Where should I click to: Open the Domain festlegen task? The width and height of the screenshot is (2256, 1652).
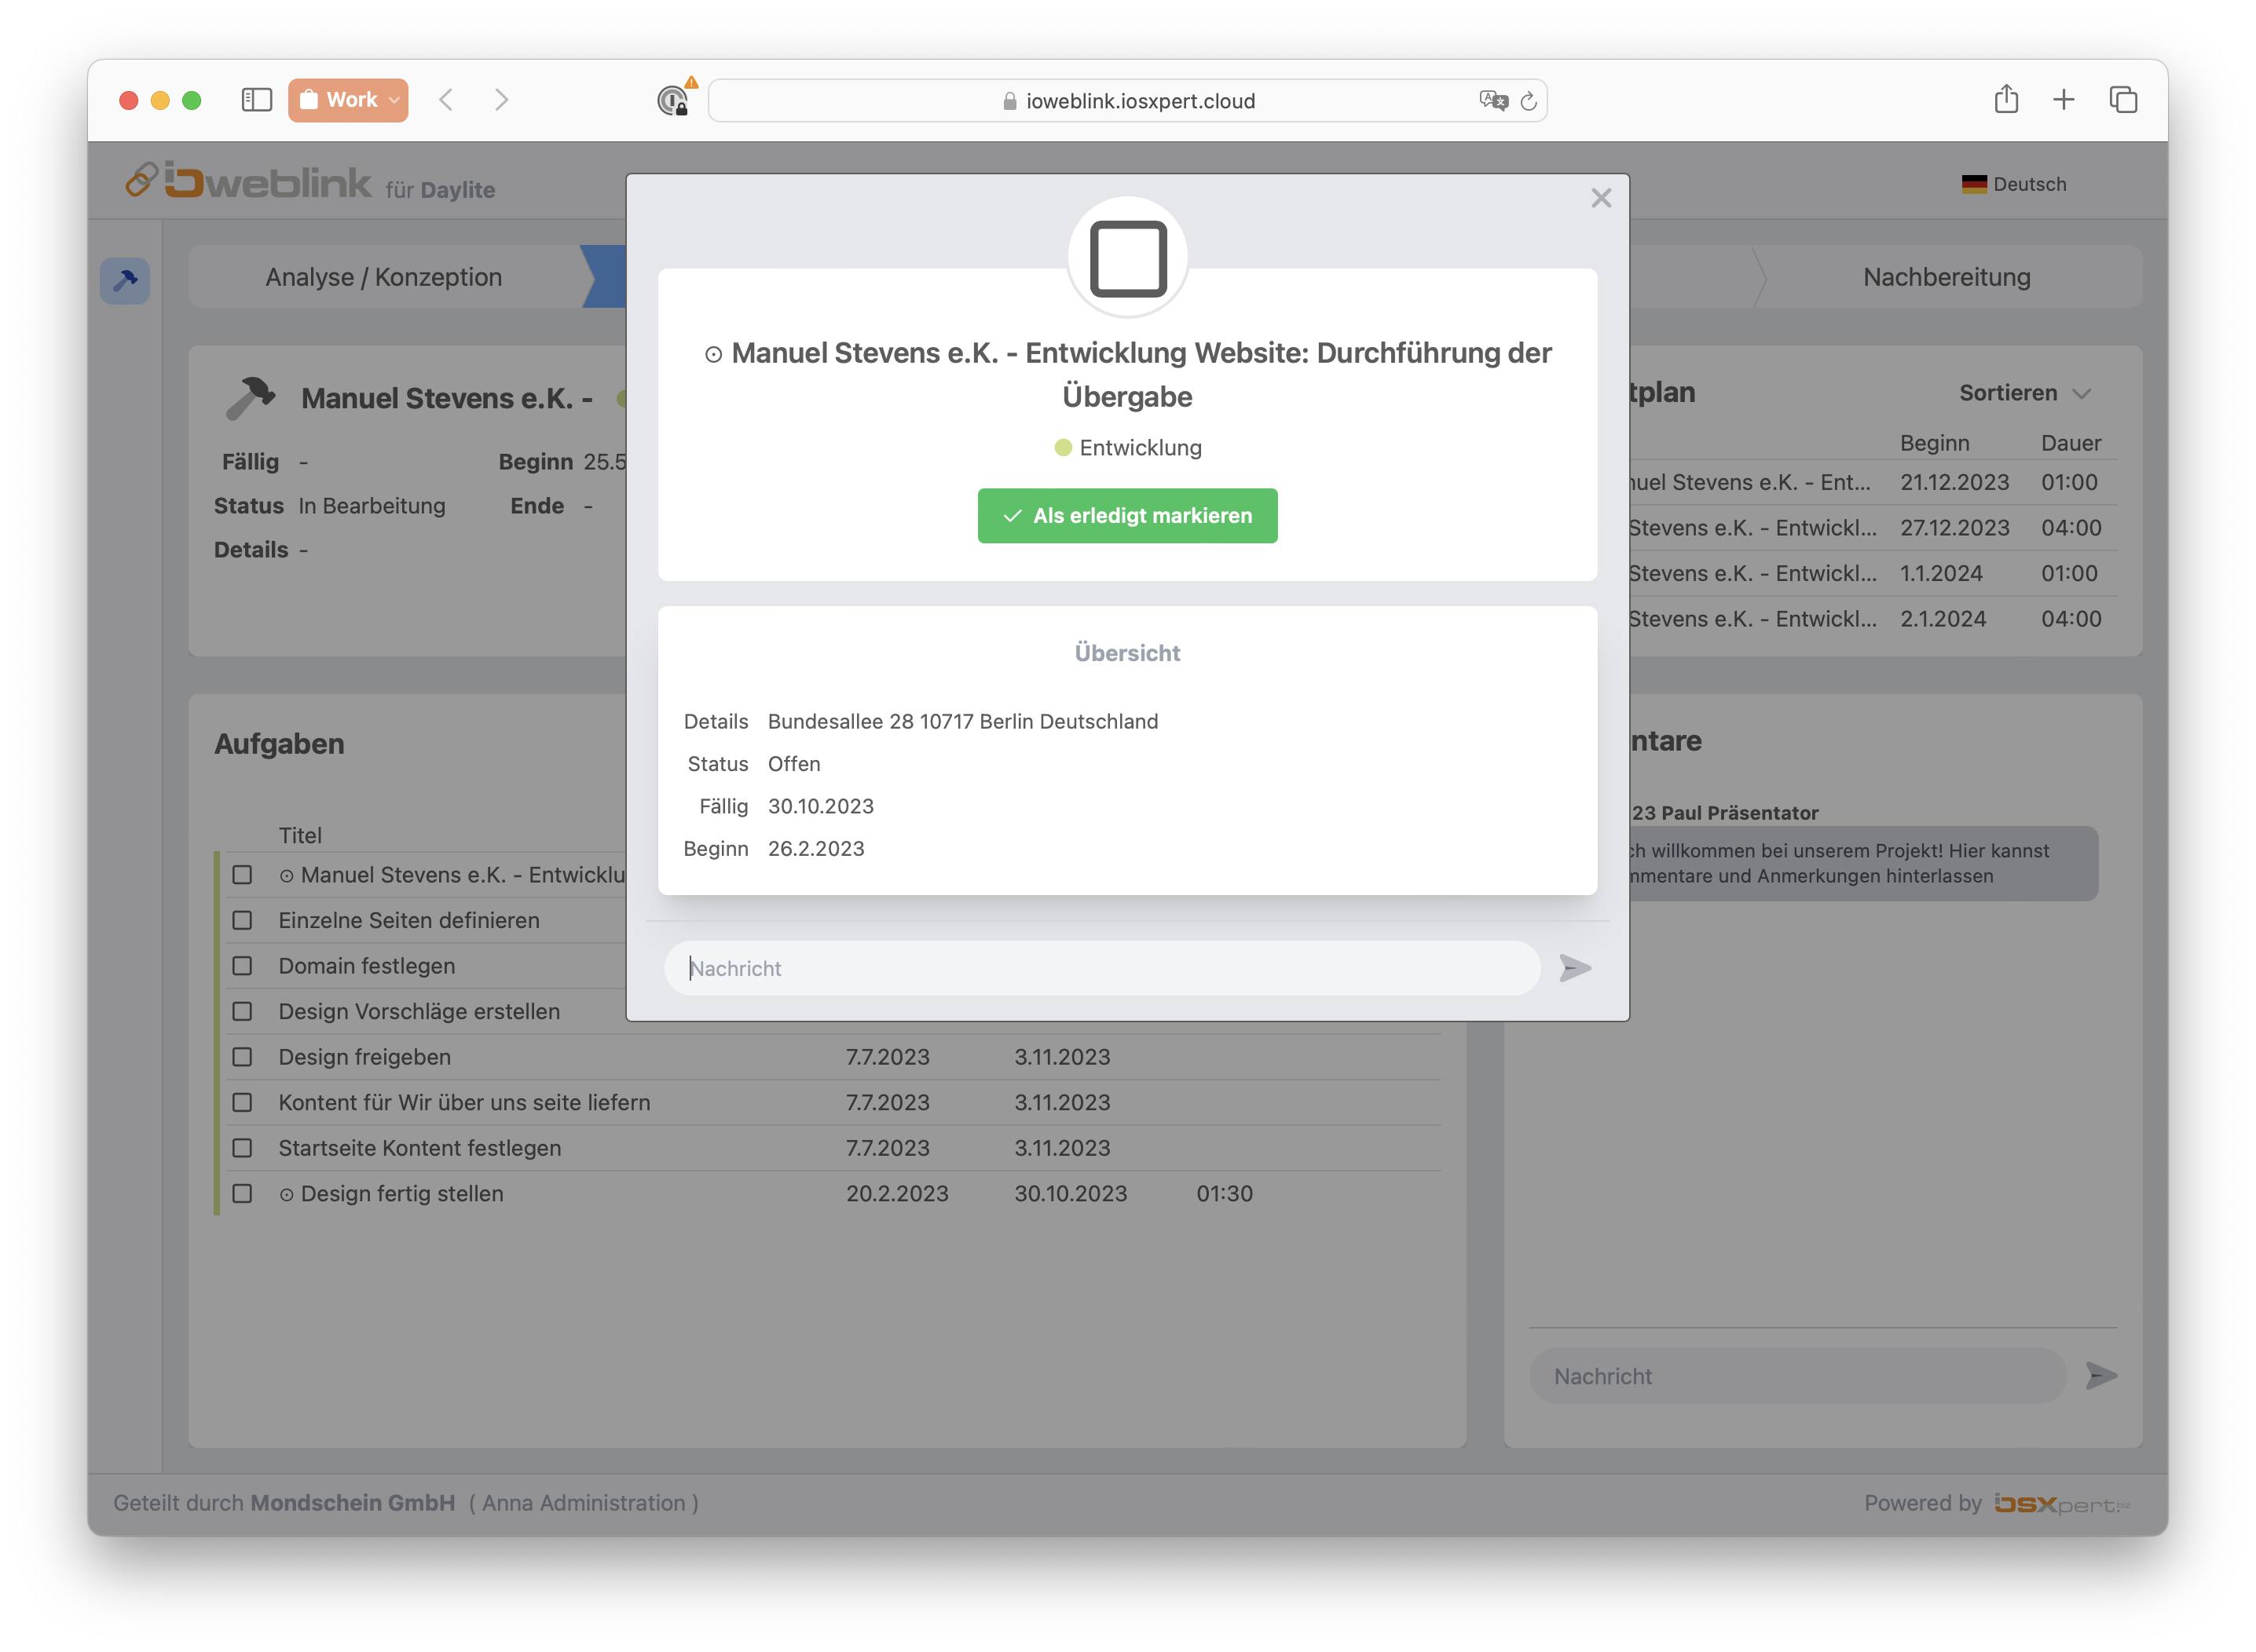click(366, 966)
